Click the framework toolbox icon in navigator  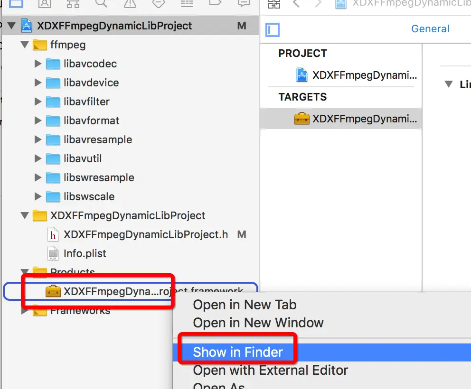[x=53, y=291]
